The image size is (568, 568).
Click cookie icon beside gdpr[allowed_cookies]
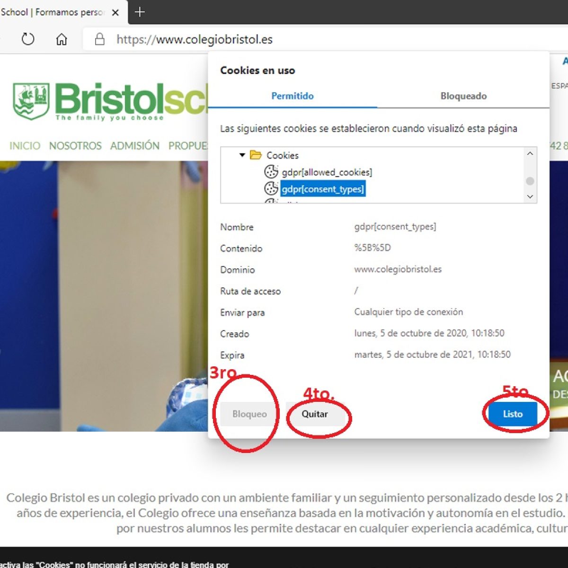271,172
